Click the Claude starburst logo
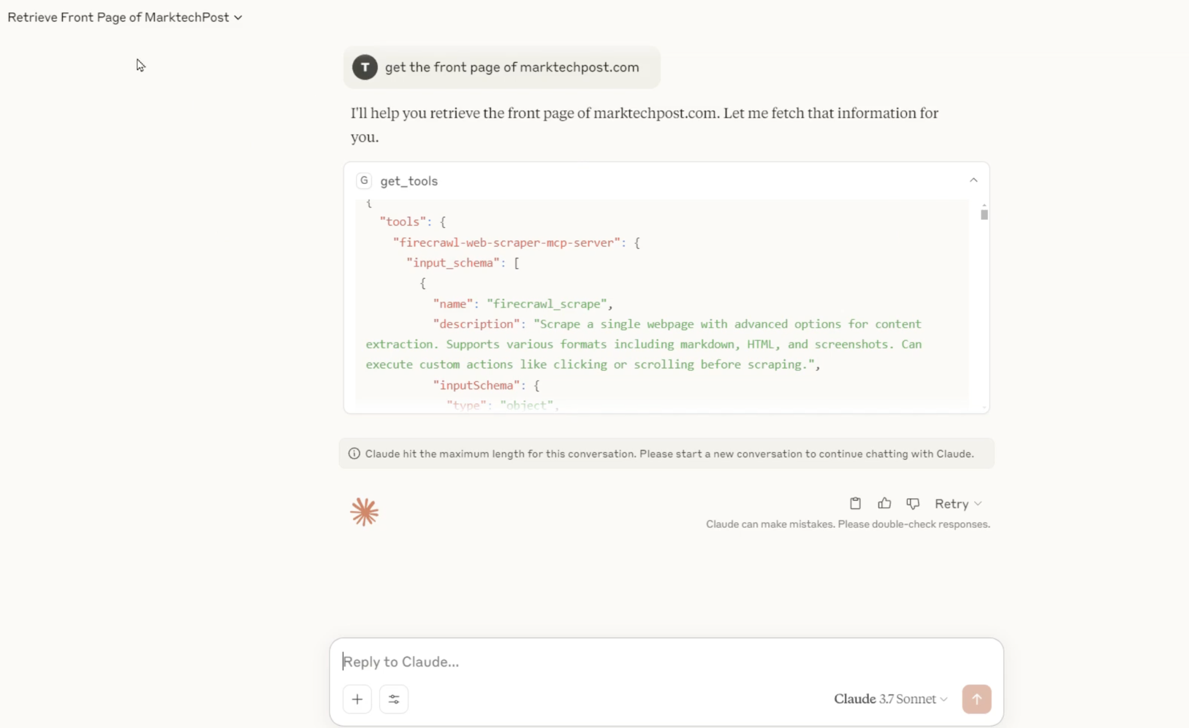The image size is (1189, 728). tap(365, 512)
